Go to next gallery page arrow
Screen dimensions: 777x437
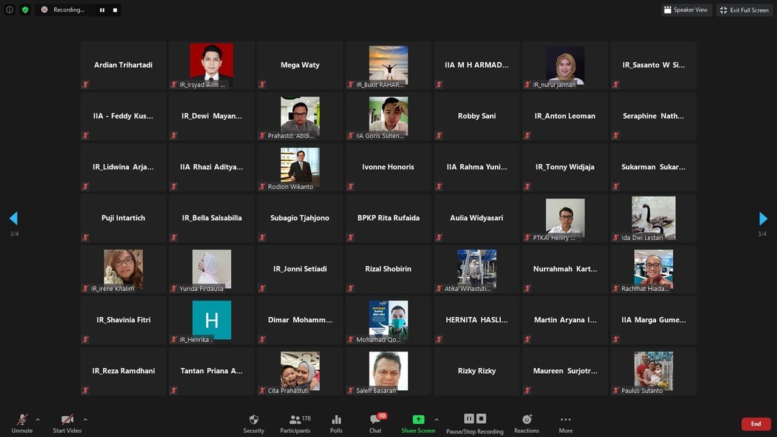pyautogui.click(x=763, y=218)
